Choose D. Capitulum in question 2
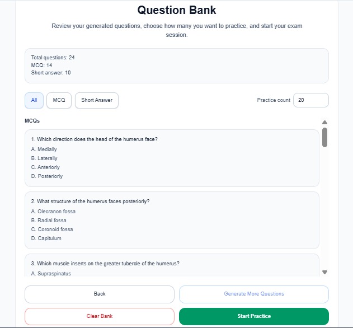Screen dimensions: 353x328 [x=46, y=238]
